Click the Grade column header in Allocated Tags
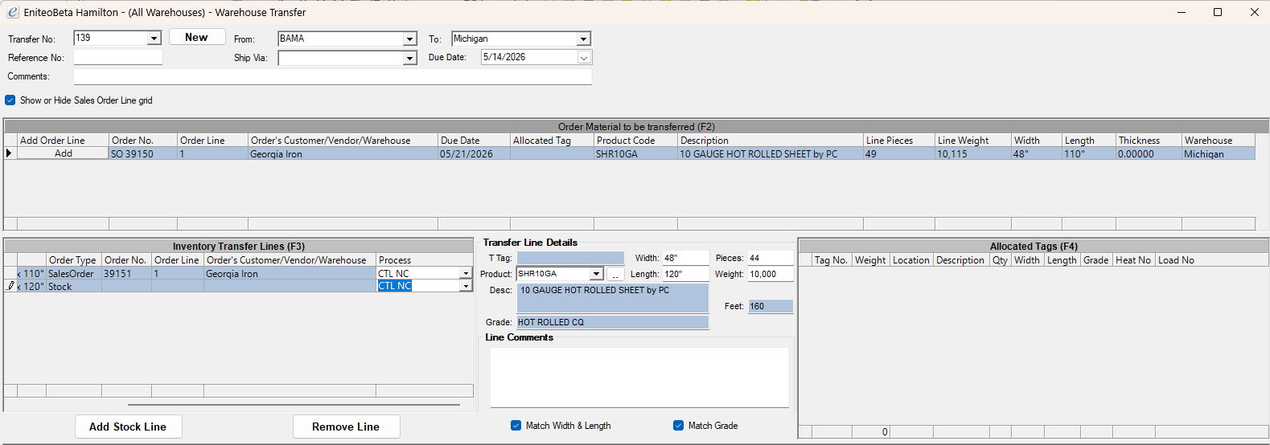The height and width of the screenshot is (445, 1270). pyautogui.click(x=1096, y=259)
